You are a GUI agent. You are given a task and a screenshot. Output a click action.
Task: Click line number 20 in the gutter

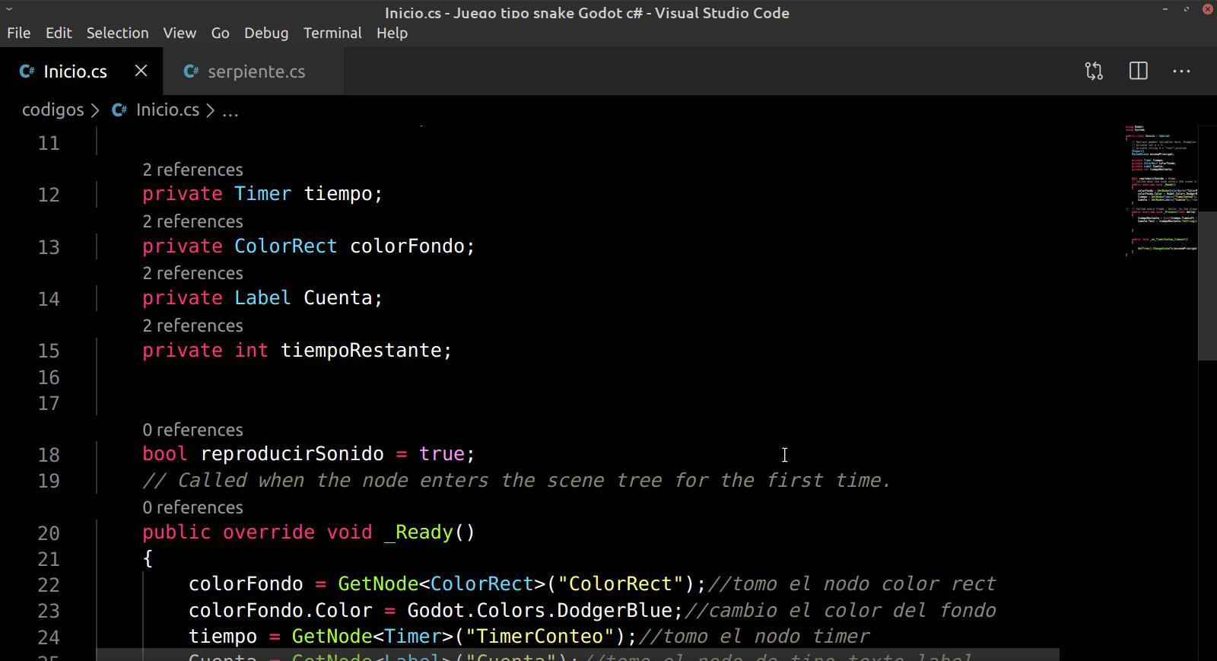pyautogui.click(x=49, y=533)
